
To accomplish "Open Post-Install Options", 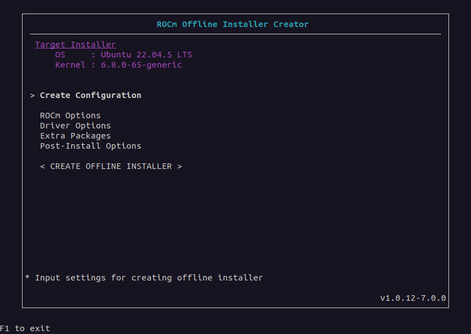I will point(90,146).
